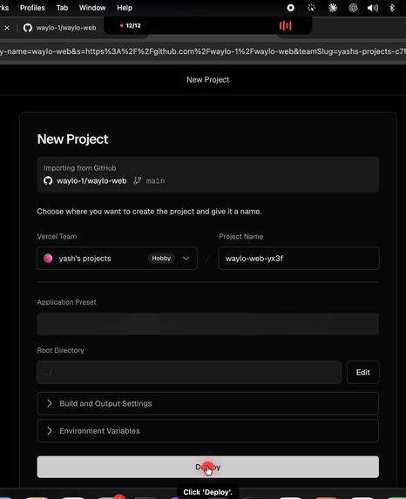Click the chevron beside Build and Output Settings
This screenshot has width=406, height=499.
pyautogui.click(x=50, y=403)
